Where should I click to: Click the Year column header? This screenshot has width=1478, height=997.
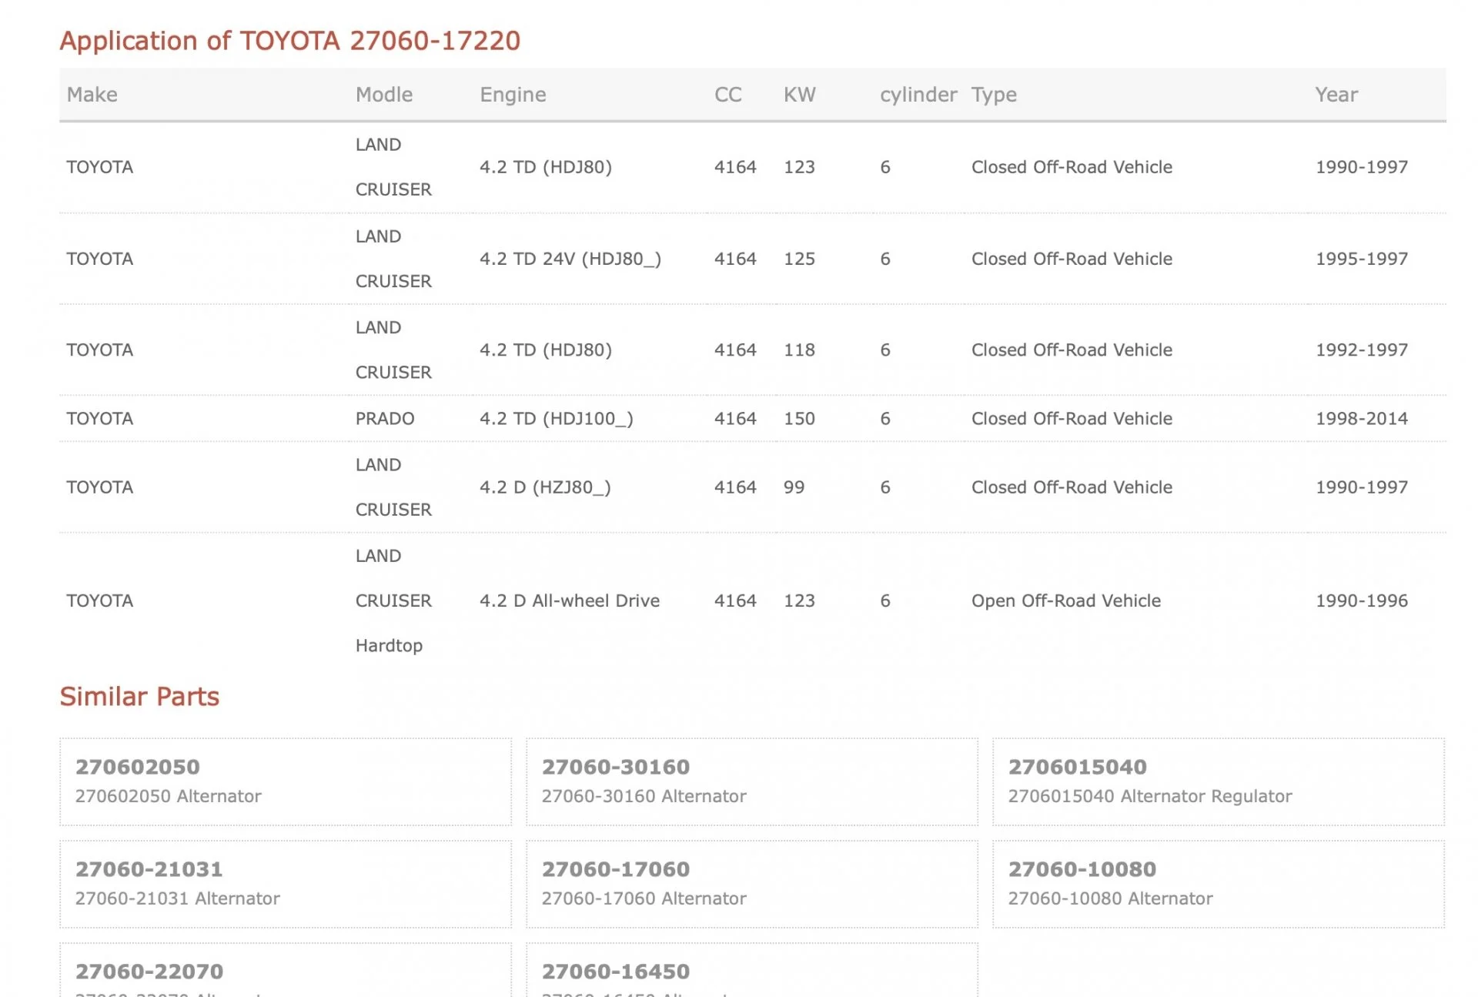[1336, 95]
